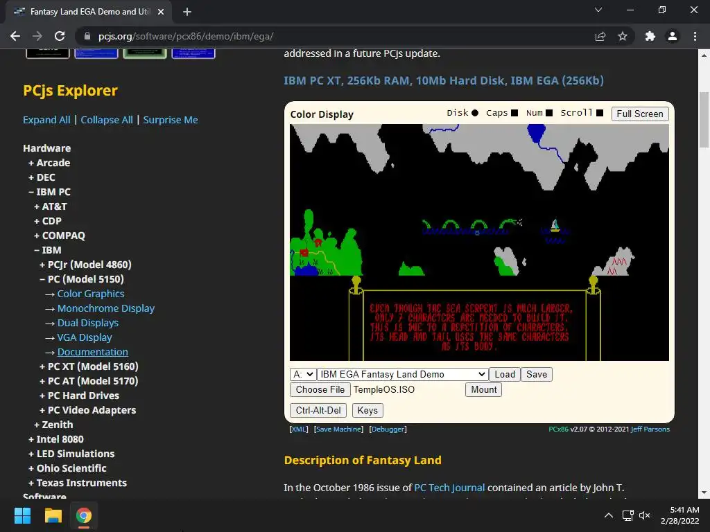Collapse the IBM PC tree item
The height and width of the screenshot is (532, 710).
coord(49,192)
